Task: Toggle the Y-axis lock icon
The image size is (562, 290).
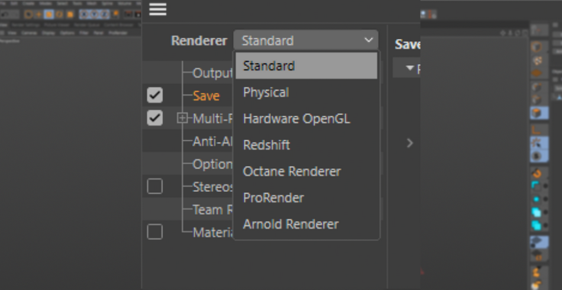Action: click(x=95, y=14)
